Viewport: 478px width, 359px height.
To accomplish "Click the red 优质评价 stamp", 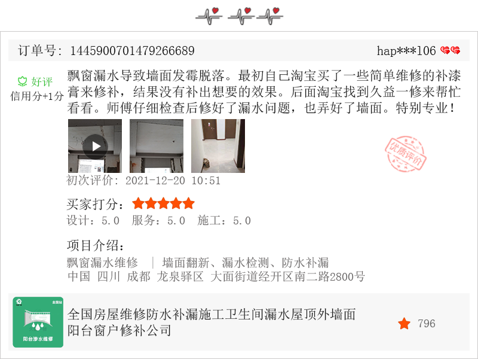I will pos(405,154).
